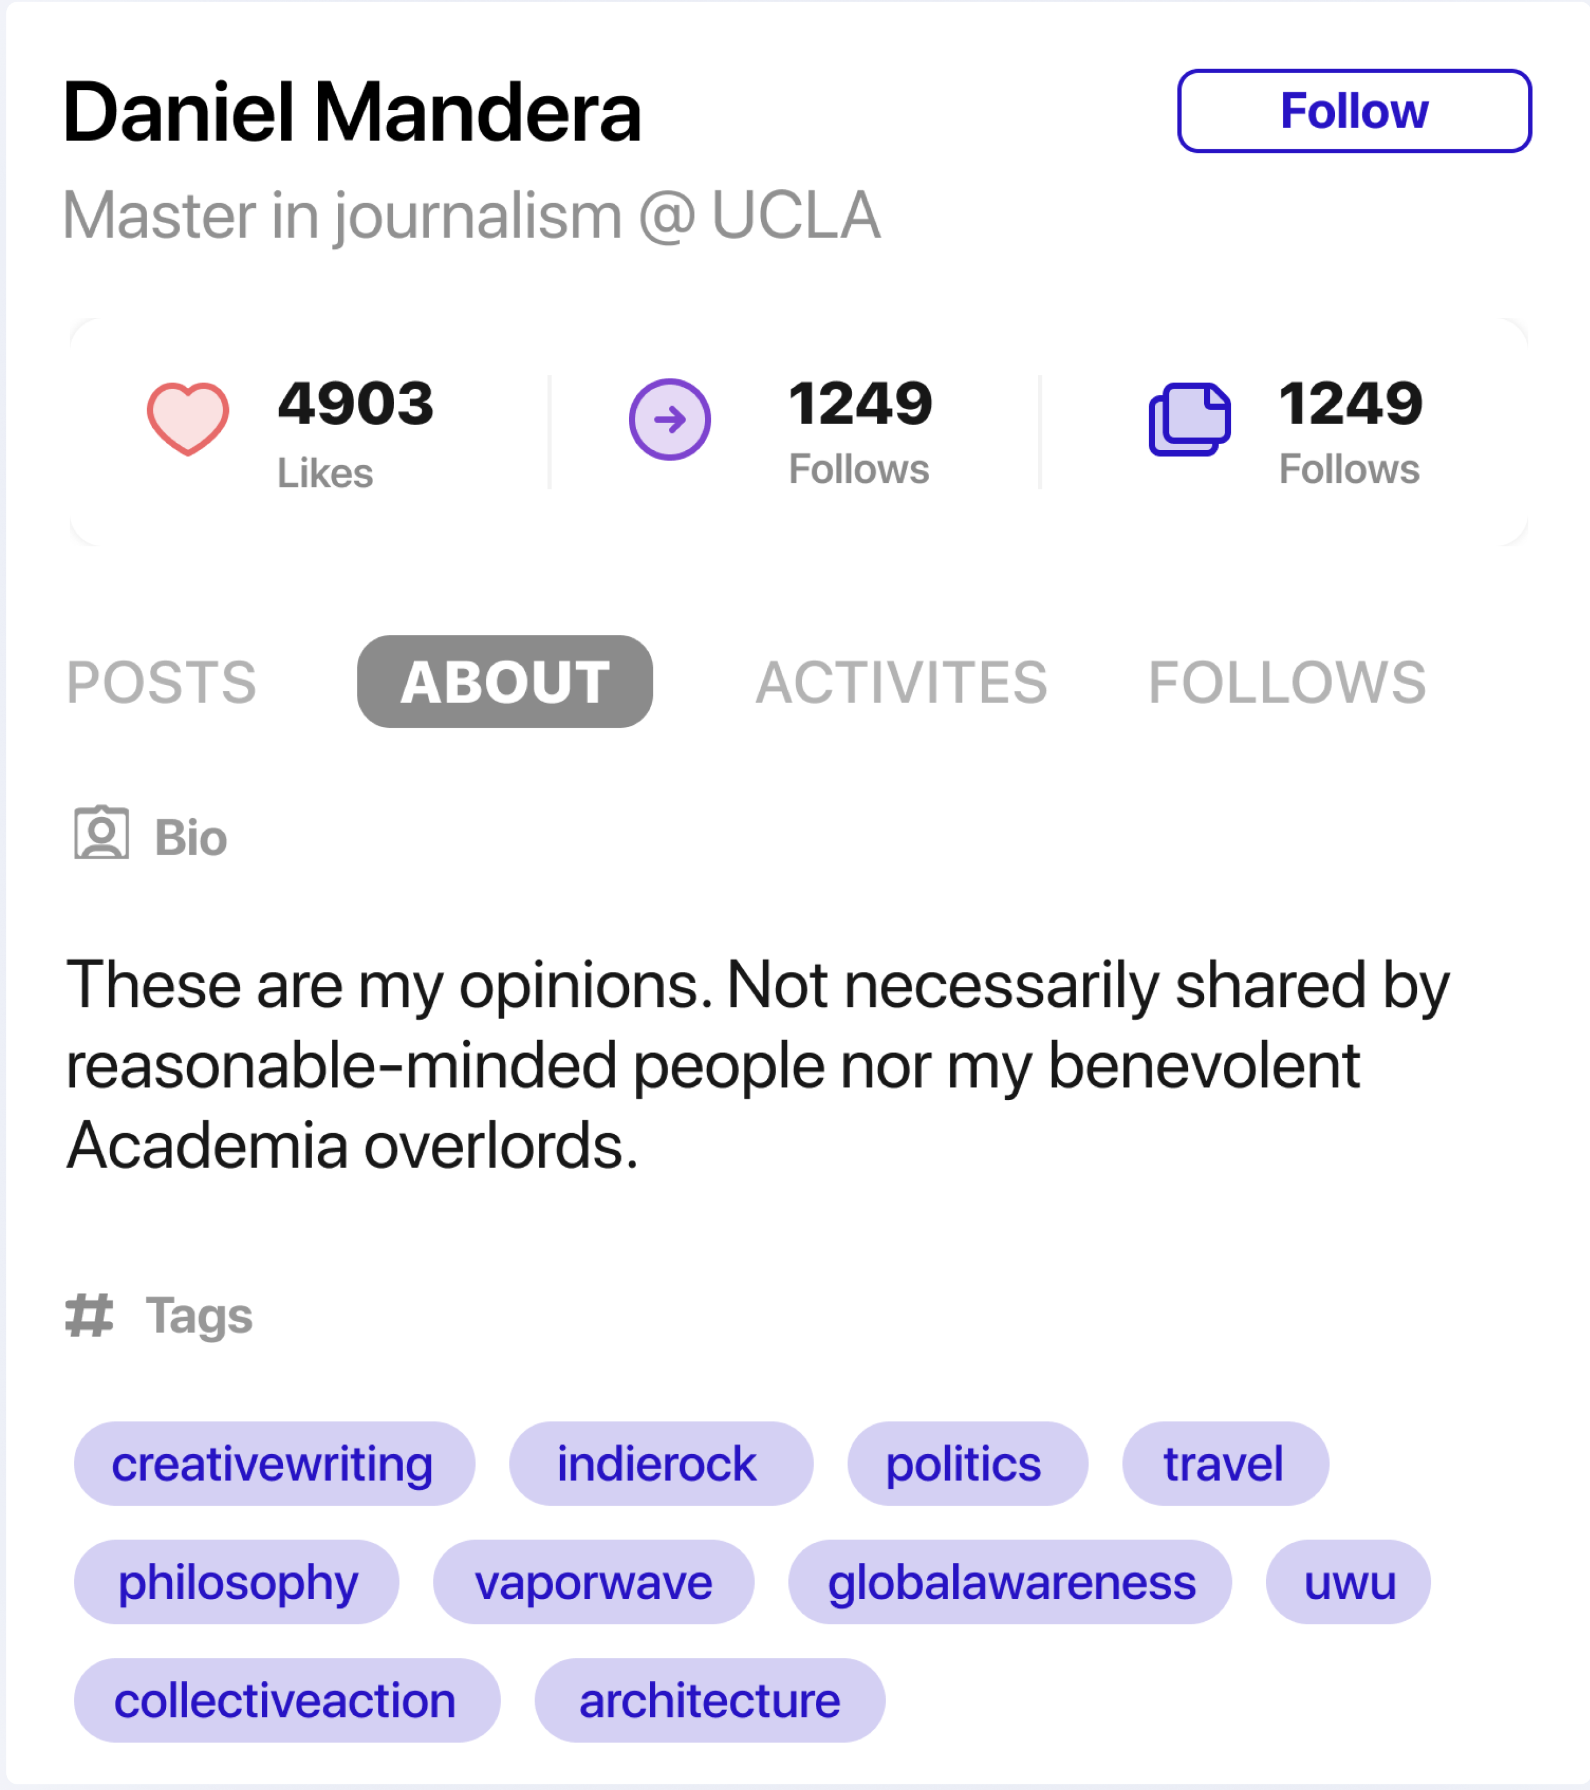
Task: Select the ABOUT tab
Action: point(505,682)
